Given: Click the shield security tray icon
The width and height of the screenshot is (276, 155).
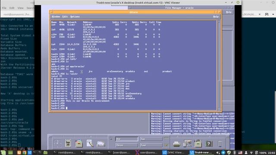Looking at the screenshot, I should coord(229,152).
